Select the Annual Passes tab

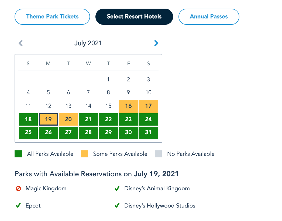coord(209,17)
